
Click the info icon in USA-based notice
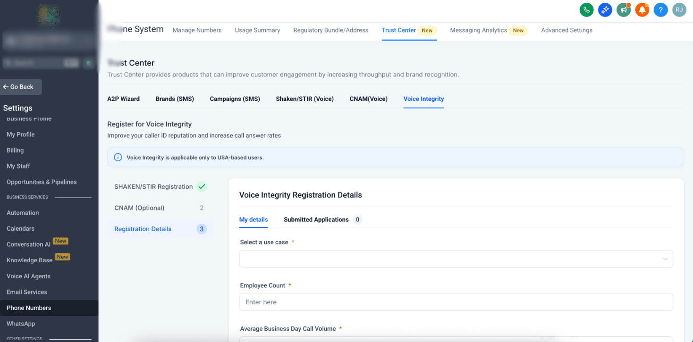coord(118,157)
